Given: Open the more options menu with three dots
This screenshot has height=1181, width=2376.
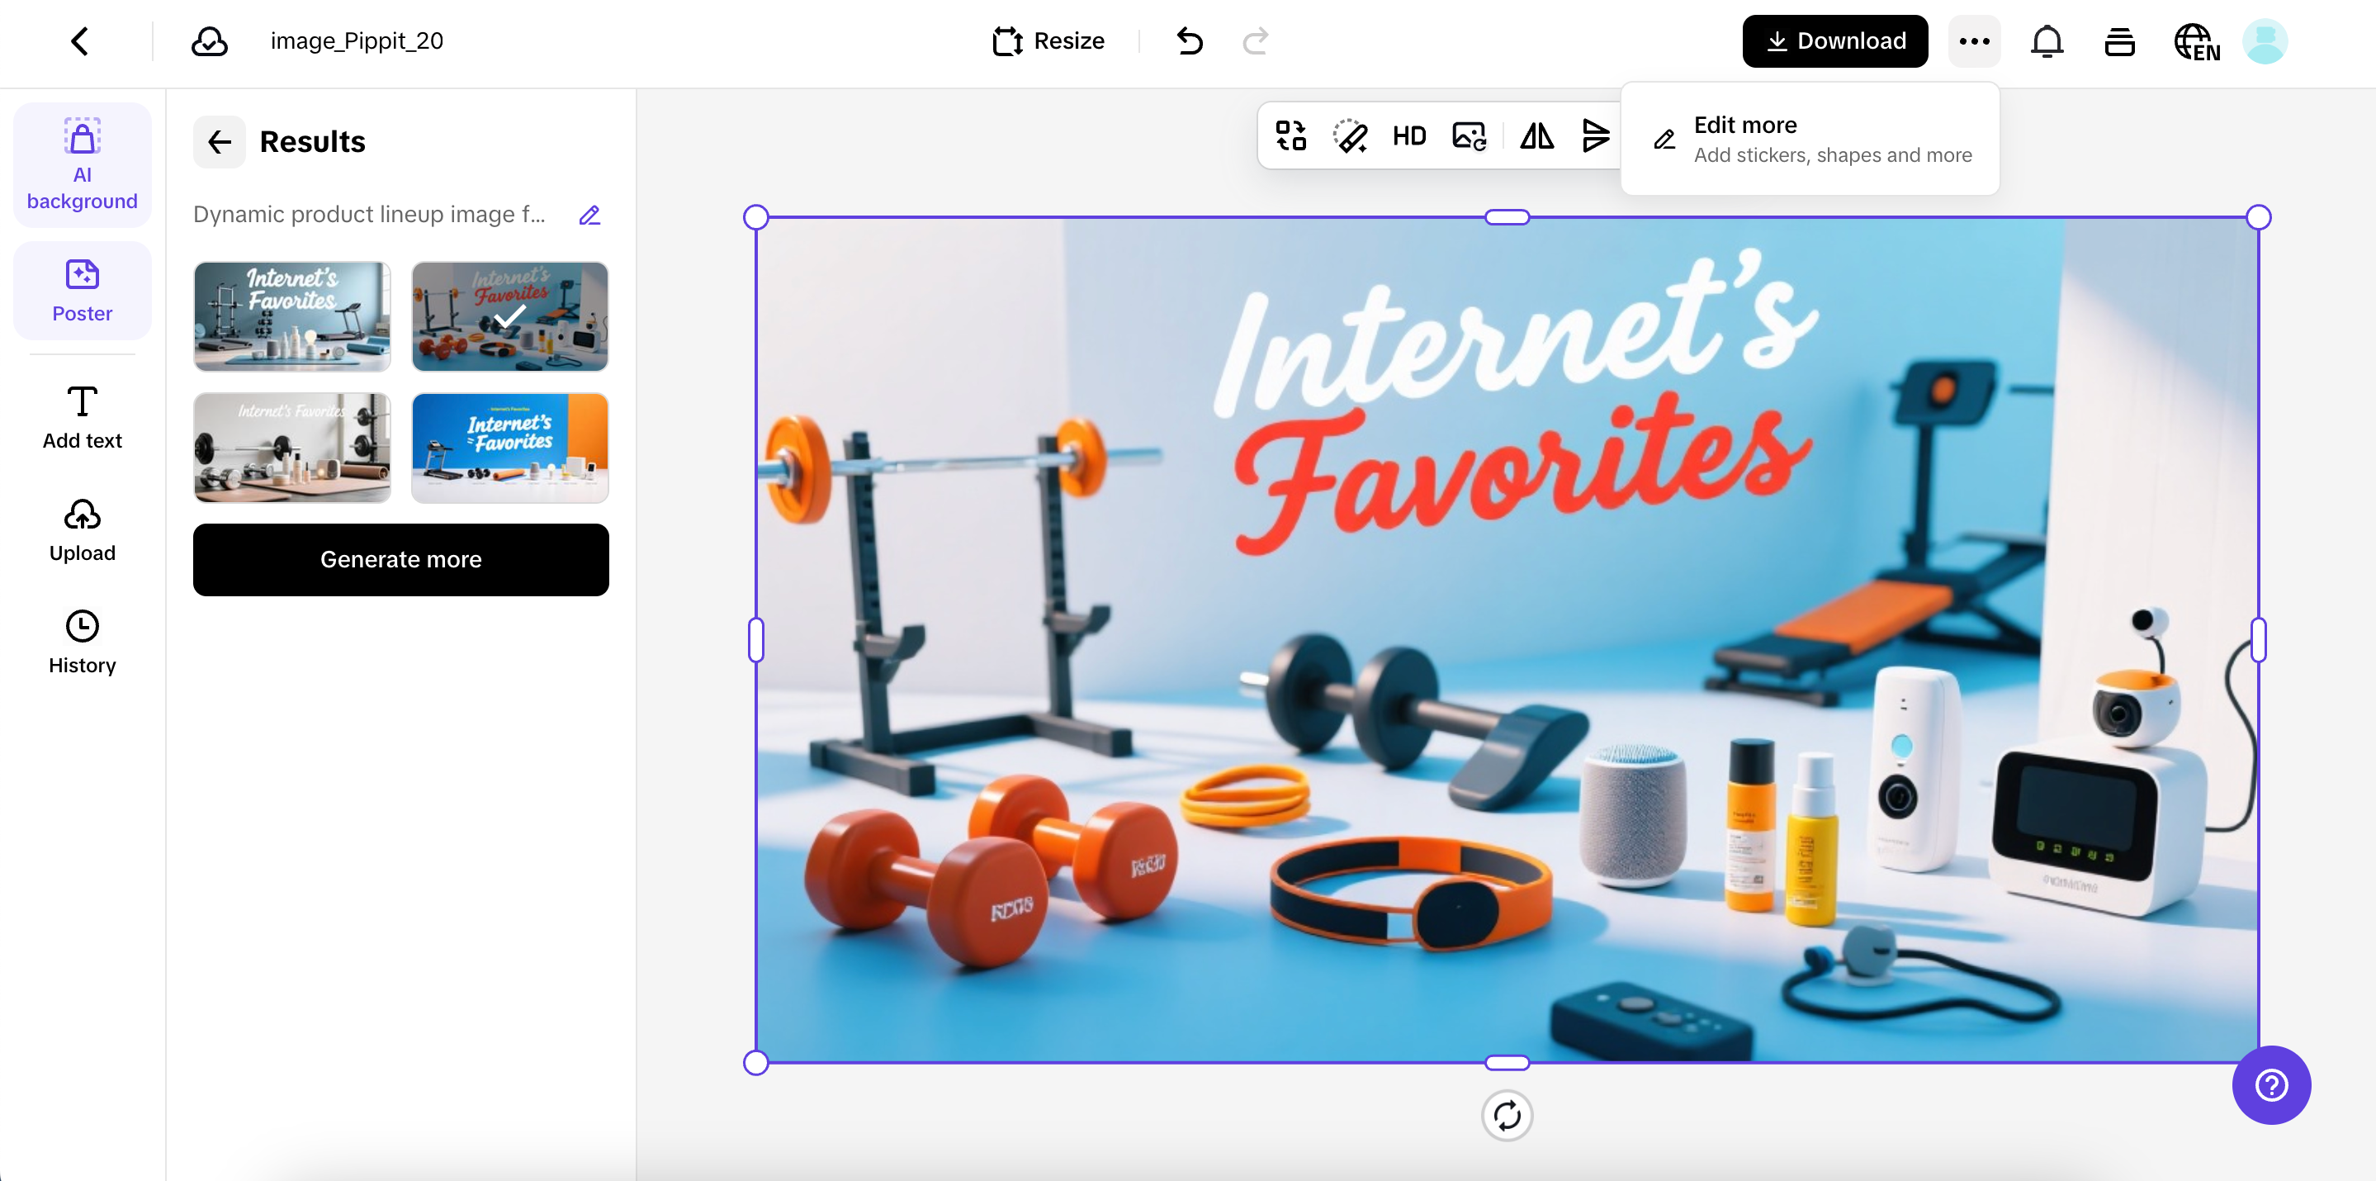Looking at the screenshot, I should coord(1974,40).
